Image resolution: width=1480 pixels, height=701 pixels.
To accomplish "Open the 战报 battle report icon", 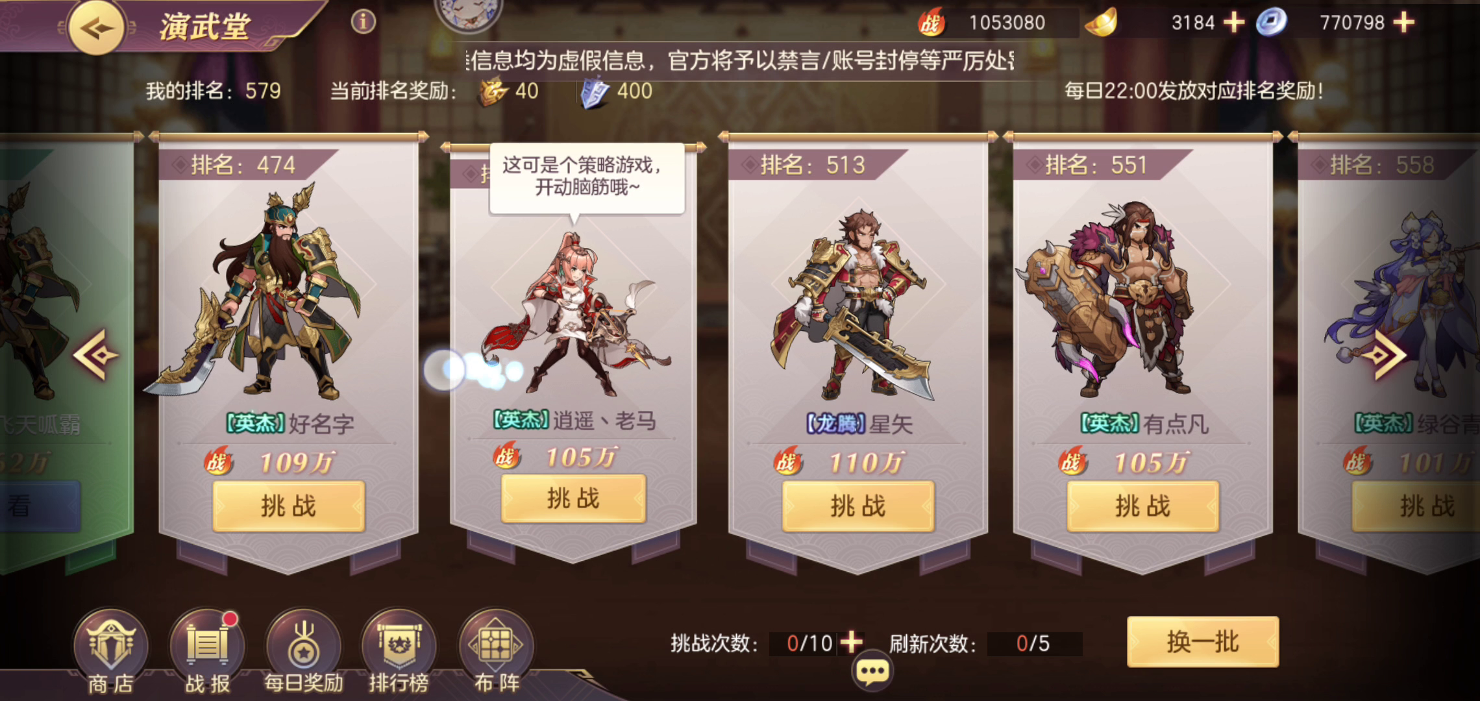I will tap(207, 651).
